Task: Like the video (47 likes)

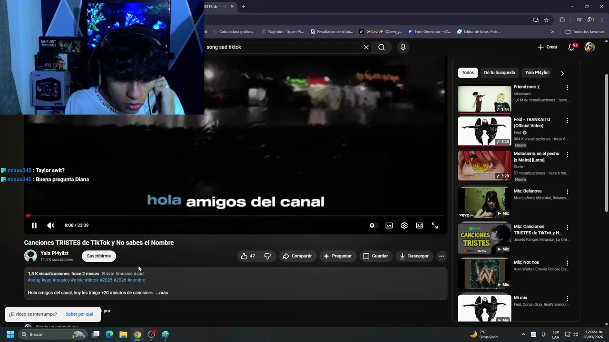Action: coord(248,256)
